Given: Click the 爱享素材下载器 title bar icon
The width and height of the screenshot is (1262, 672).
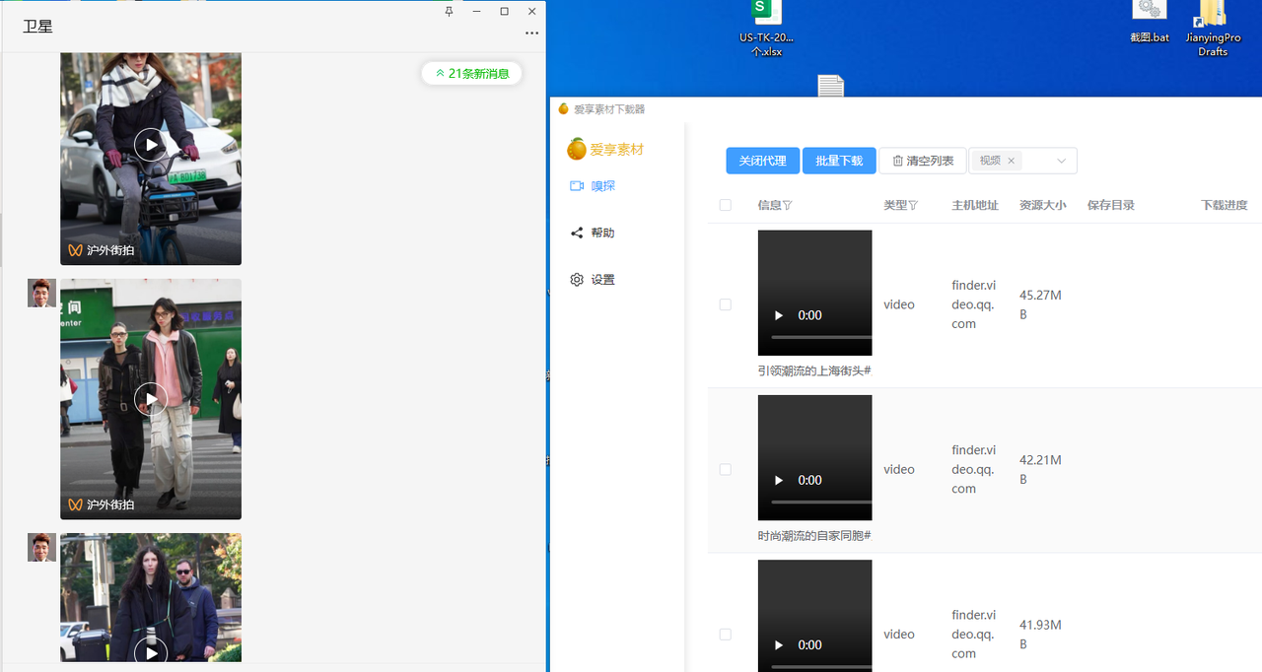Looking at the screenshot, I should tap(564, 109).
